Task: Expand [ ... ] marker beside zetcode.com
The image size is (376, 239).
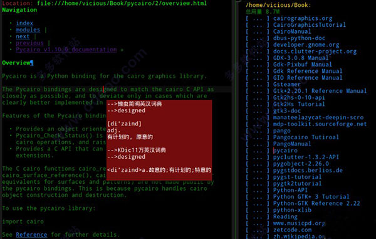Action: click(x=258, y=230)
